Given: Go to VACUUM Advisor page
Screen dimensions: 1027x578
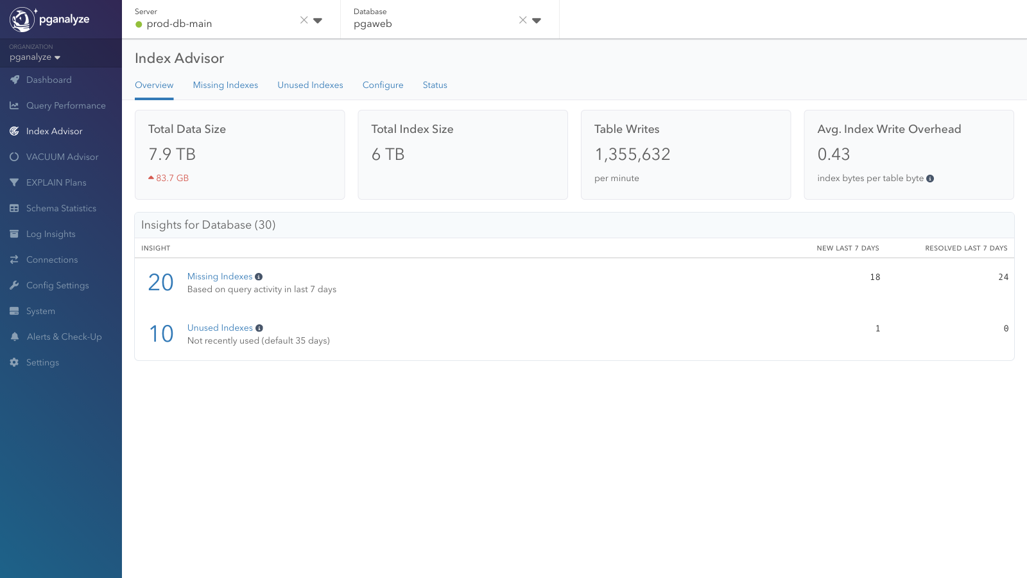Looking at the screenshot, I should point(61,157).
